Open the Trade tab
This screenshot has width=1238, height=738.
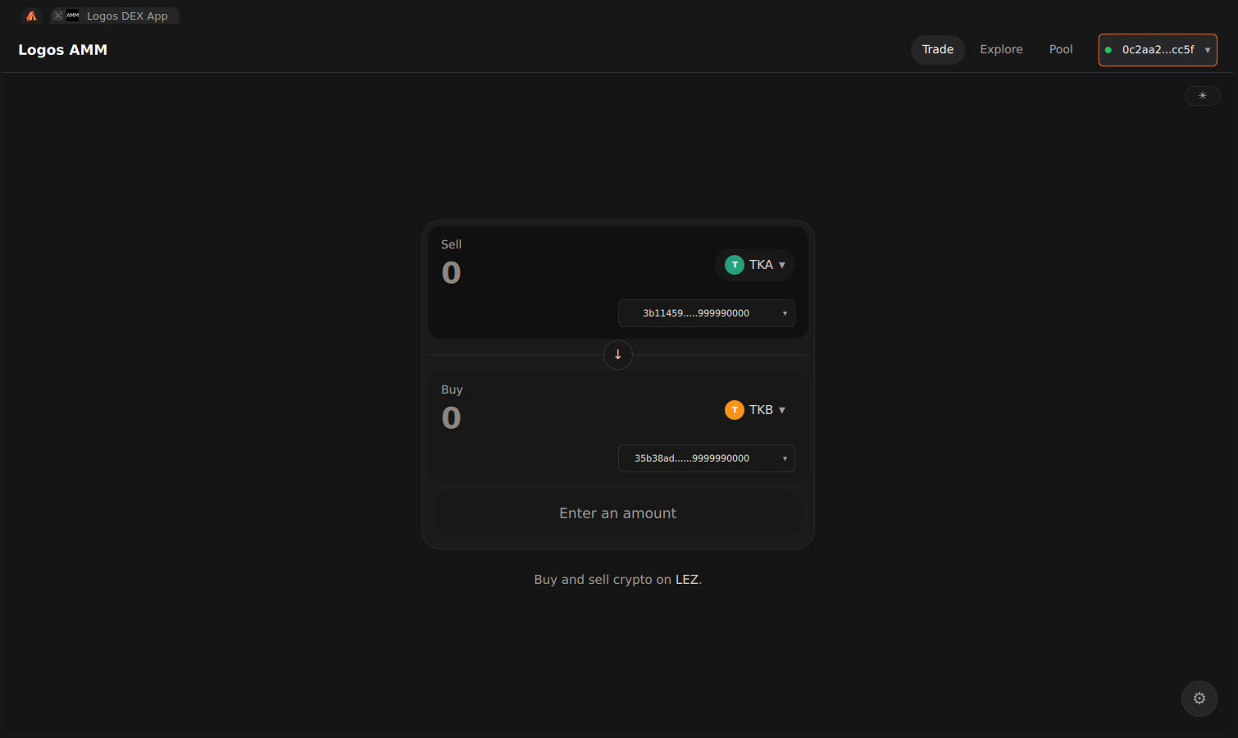(938, 49)
